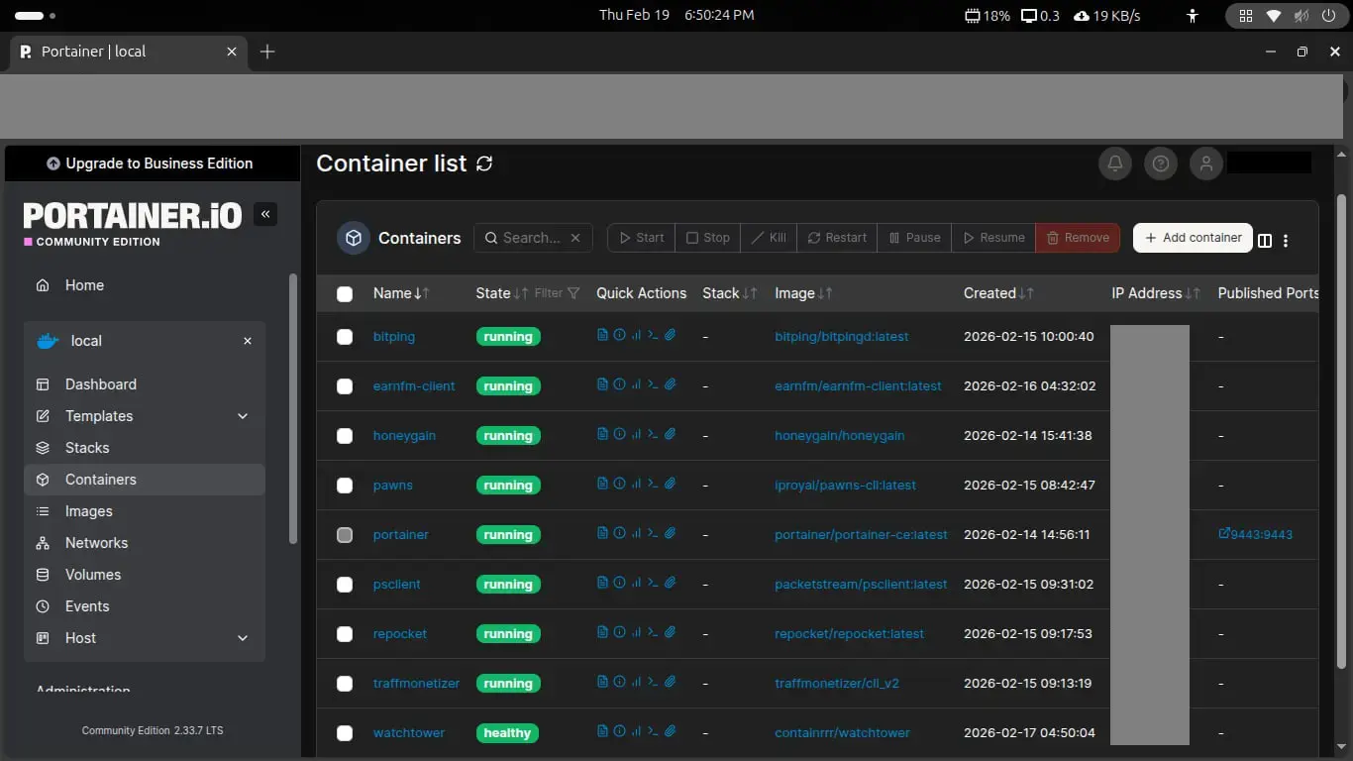Close the local environment in sidebar

click(248, 341)
